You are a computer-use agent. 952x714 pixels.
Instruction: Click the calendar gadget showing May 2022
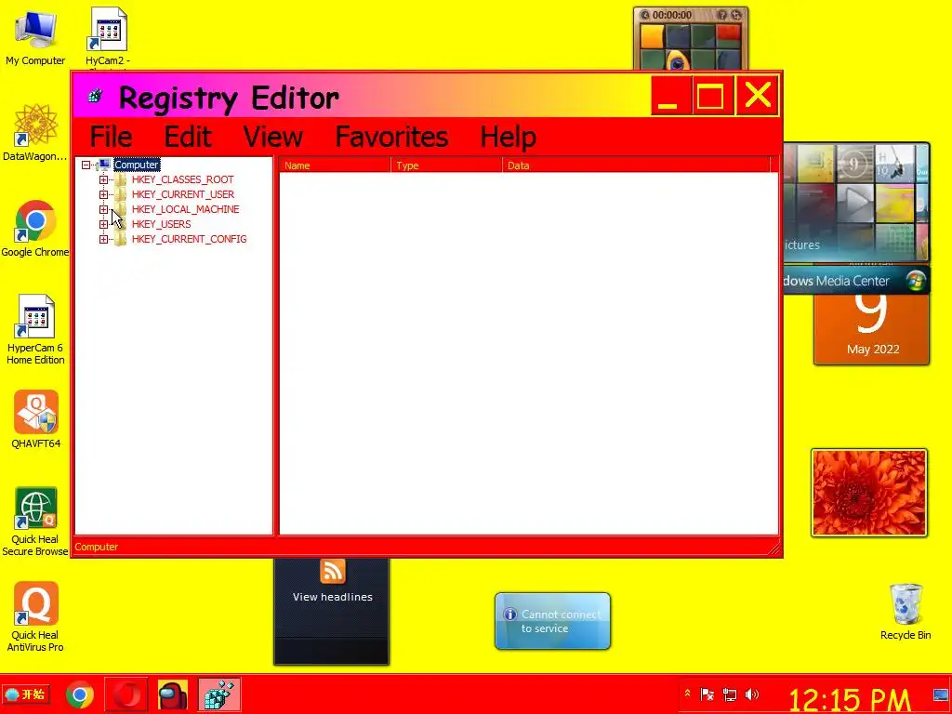871,330
